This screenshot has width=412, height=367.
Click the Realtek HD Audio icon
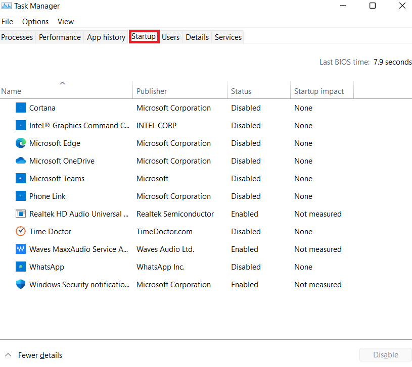pyautogui.click(x=21, y=214)
